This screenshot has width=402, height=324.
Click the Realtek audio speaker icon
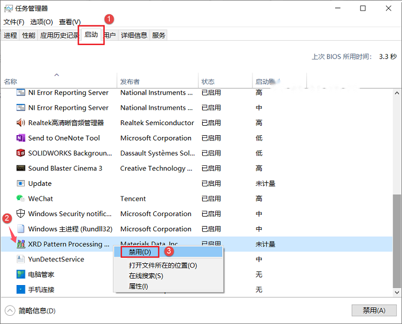21,123
